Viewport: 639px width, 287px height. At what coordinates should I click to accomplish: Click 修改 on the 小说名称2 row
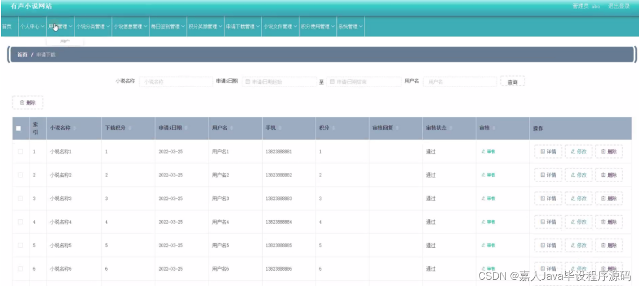pyautogui.click(x=579, y=175)
